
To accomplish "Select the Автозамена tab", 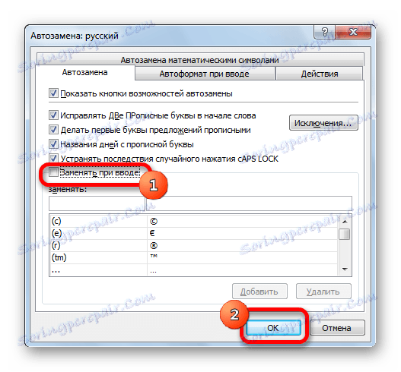I will pyautogui.click(x=85, y=72).
